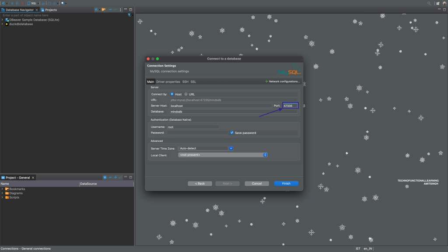This screenshot has height=252, width=448.
Task: Toggle the Save password checkbox
Action: tap(232, 133)
